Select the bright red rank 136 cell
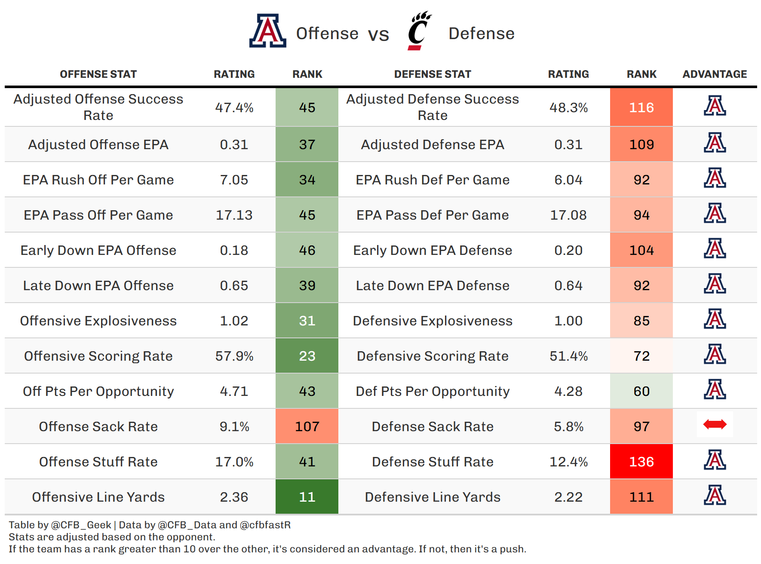 (641, 462)
